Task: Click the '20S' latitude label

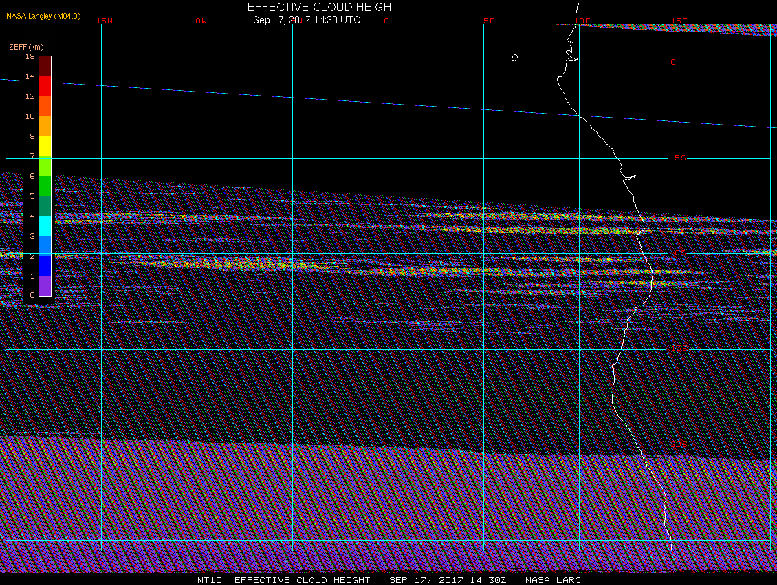Action: point(679,444)
